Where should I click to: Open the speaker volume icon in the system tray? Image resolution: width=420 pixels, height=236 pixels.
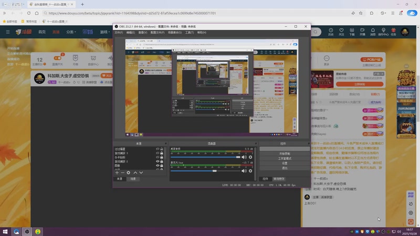[x=399, y=231]
